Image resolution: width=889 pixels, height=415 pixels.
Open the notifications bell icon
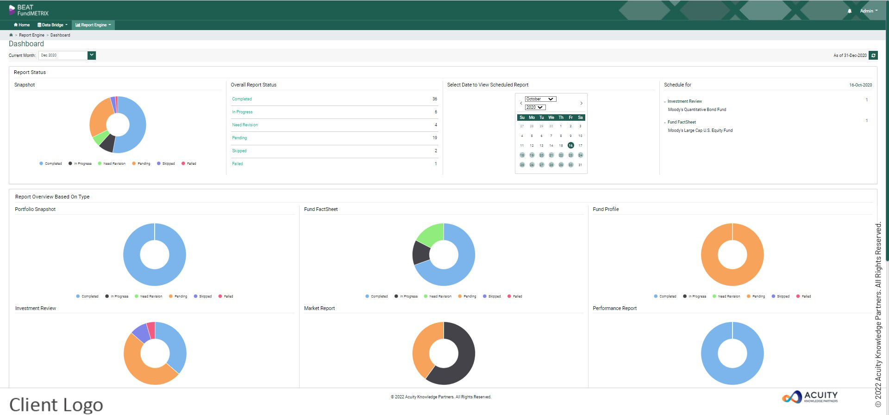[x=850, y=11]
